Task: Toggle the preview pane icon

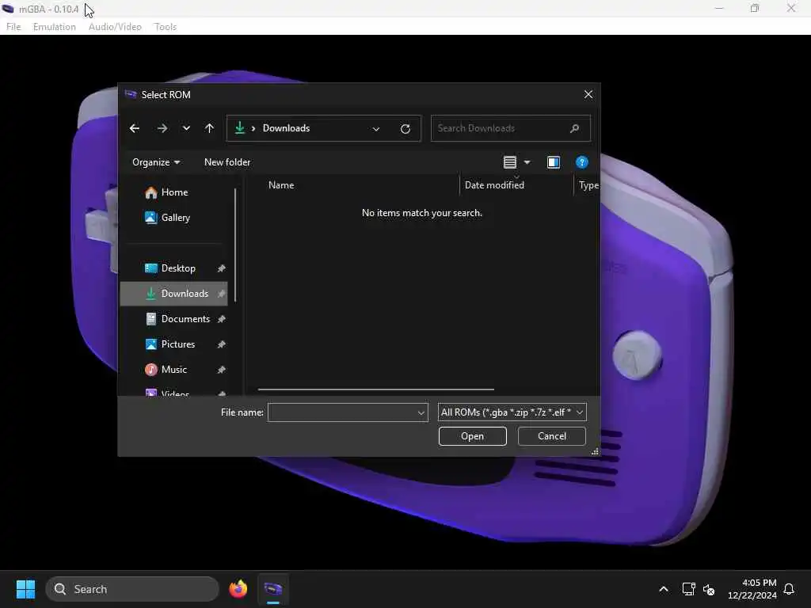Action: coord(554,162)
